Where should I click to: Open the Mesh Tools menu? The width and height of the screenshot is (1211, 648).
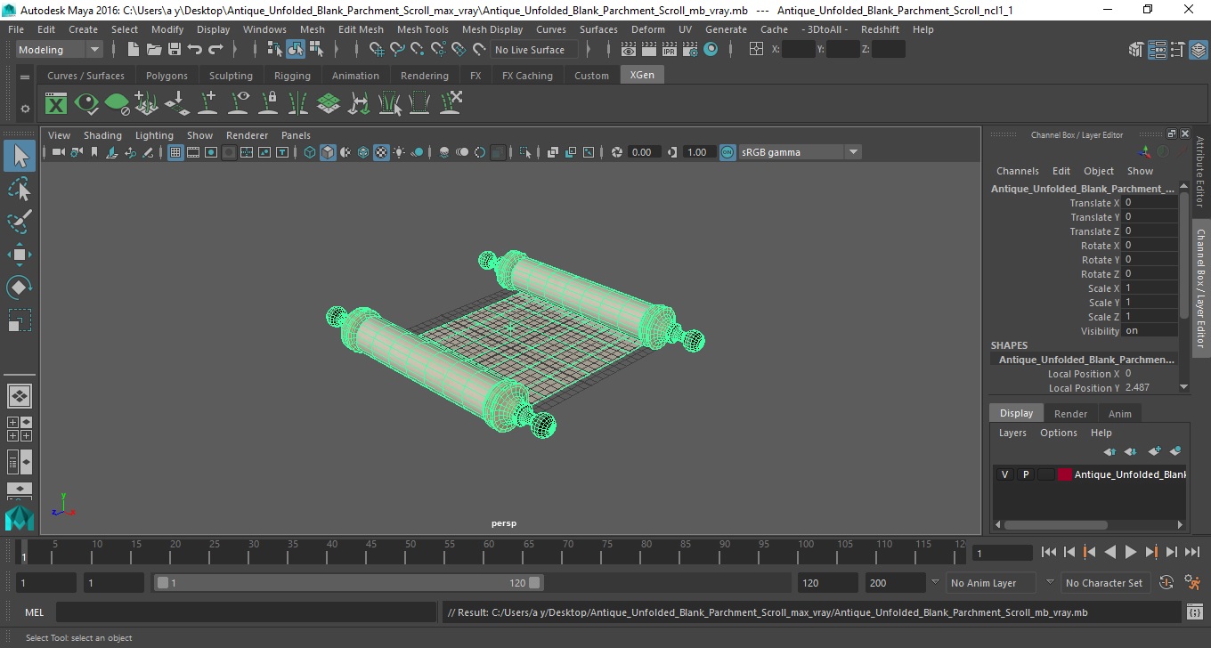click(422, 29)
